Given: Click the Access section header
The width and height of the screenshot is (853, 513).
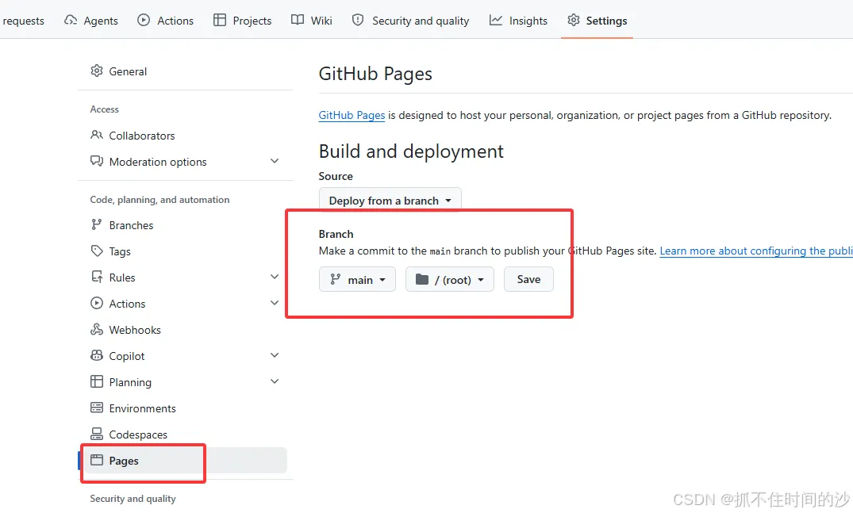Looking at the screenshot, I should coord(105,109).
